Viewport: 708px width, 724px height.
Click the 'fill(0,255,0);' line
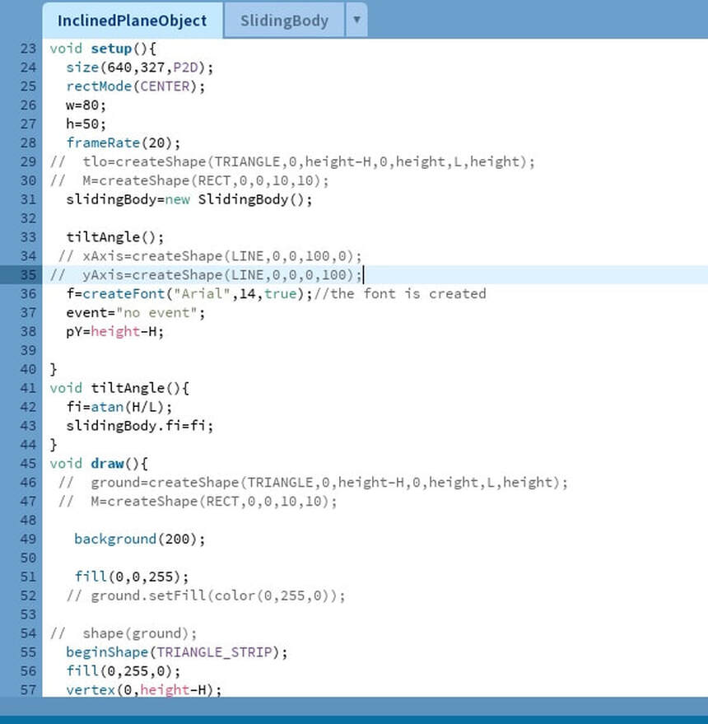[x=123, y=671]
